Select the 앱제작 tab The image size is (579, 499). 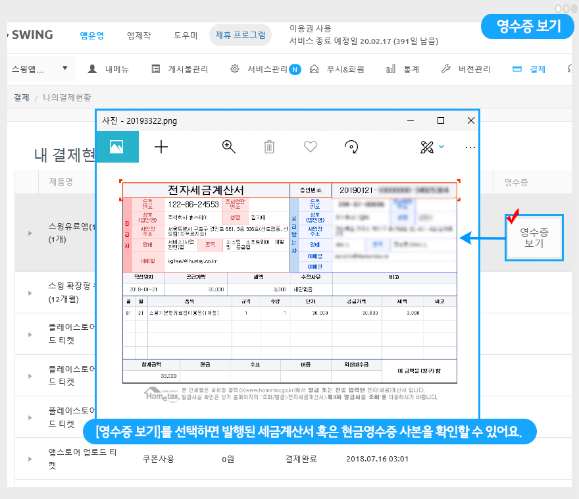coord(139,36)
